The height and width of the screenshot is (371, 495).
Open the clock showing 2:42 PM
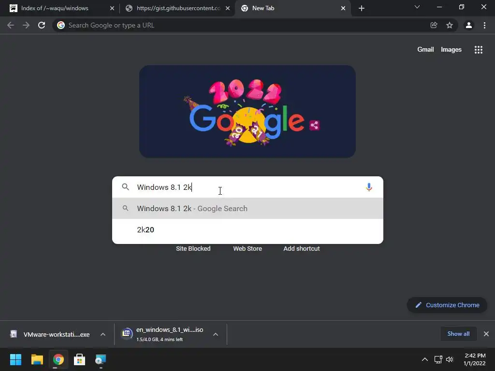point(475,359)
